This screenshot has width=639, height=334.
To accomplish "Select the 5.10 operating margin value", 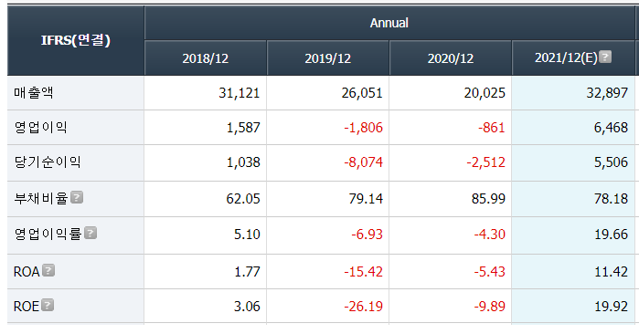I will [247, 235].
